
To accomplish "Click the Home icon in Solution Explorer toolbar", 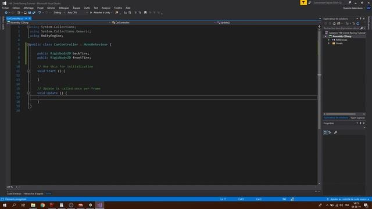I will coord(334,23).
